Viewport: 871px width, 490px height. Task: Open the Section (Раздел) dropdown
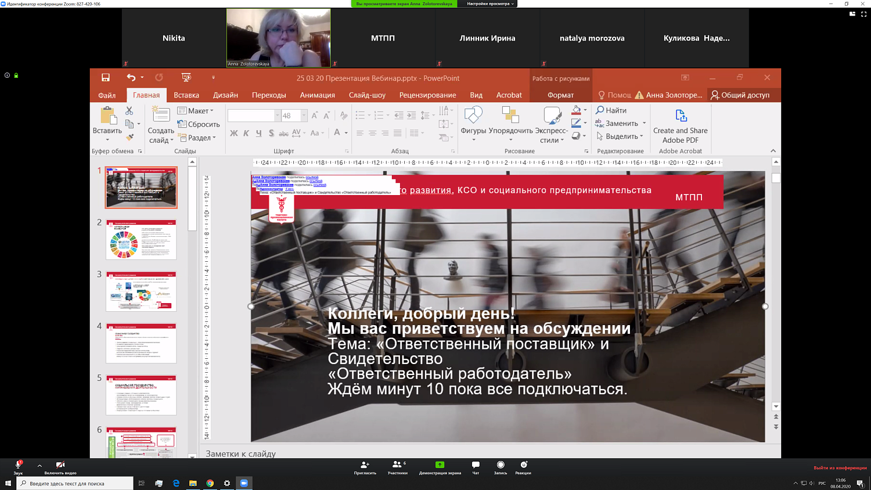click(197, 138)
